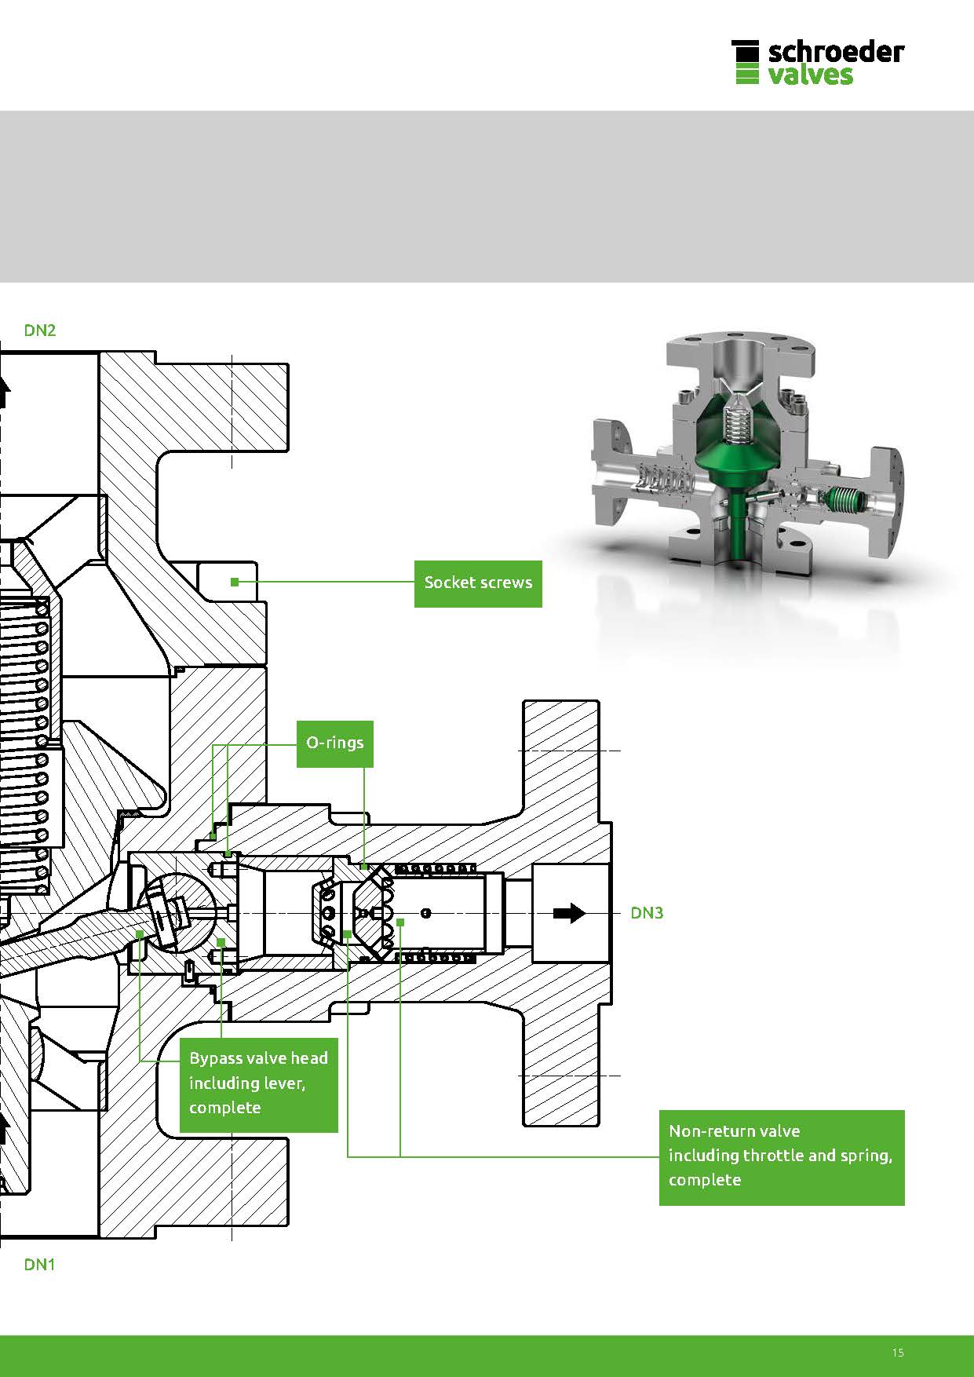Click the DN3 port label
This screenshot has width=974, height=1377.
tap(647, 913)
